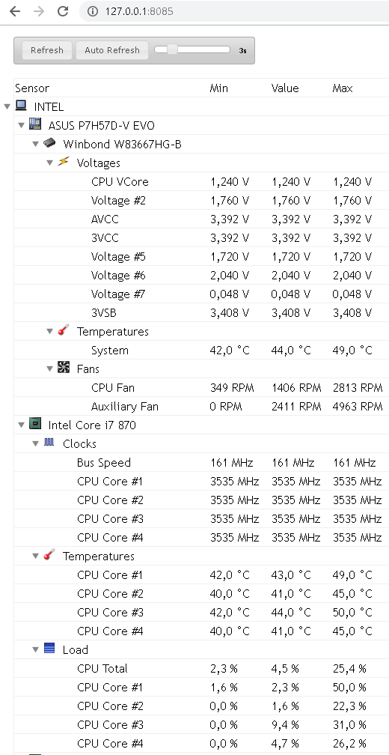Select the CPU VCore sensor row
The width and height of the screenshot is (389, 755).
tap(201, 181)
